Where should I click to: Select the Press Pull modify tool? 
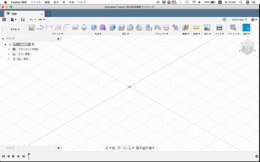[x=112, y=27]
